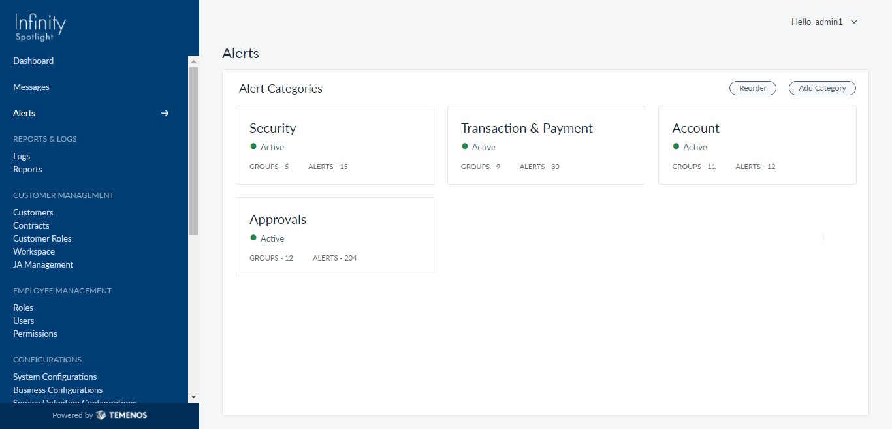Click the sidebar scrollbar up arrow
The width and height of the screenshot is (892, 429).
pos(193,61)
